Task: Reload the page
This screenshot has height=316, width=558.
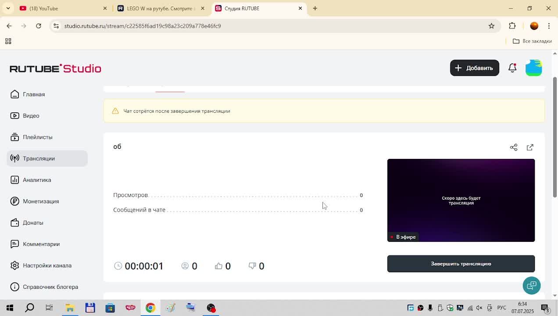Action: point(39,26)
